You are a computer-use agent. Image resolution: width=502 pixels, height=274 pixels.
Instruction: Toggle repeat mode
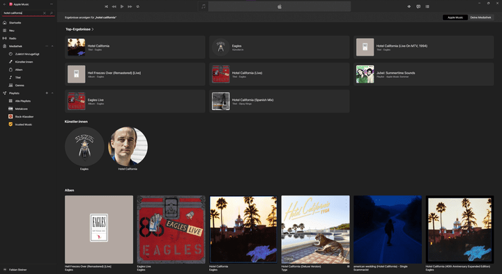(x=137, y=6)
